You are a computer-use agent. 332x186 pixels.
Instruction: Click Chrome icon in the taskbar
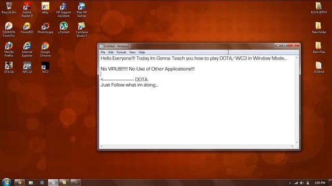[x=20, y=182]
